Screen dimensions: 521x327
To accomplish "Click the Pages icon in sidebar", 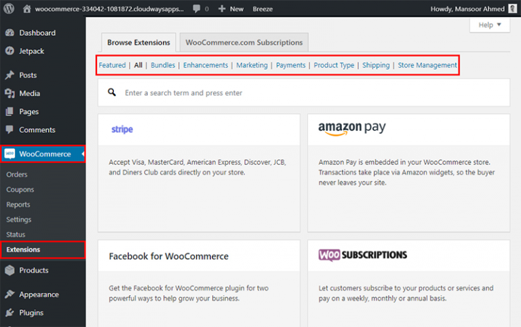I will click(x=10, y=112).
